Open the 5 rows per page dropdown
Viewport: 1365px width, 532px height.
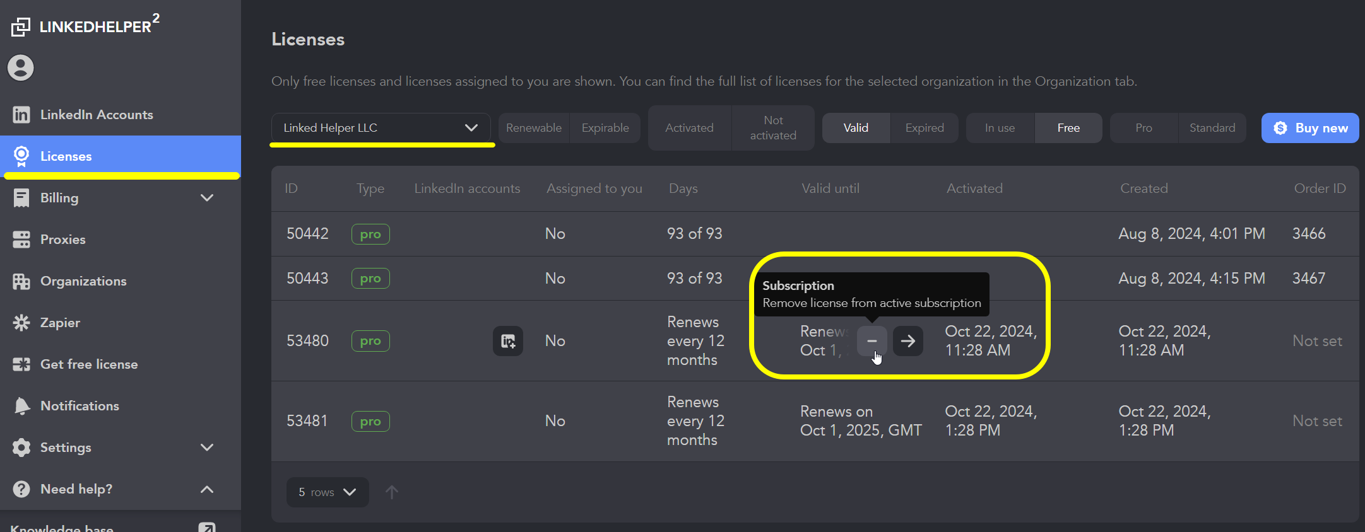click(327, 492)
